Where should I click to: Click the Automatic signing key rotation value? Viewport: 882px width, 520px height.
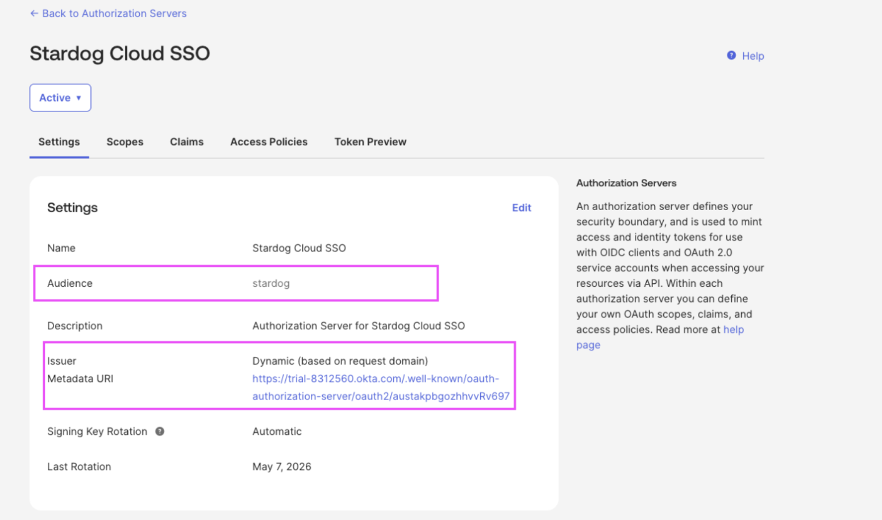coord(277,431)
